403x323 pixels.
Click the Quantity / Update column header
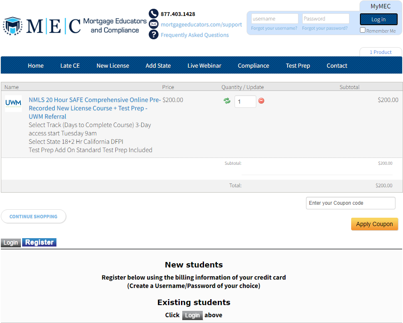pyautogui.click(x=242, y=87)
